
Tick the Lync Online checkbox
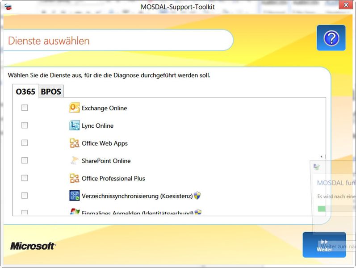pyautogui.click(x=25, y=125)
